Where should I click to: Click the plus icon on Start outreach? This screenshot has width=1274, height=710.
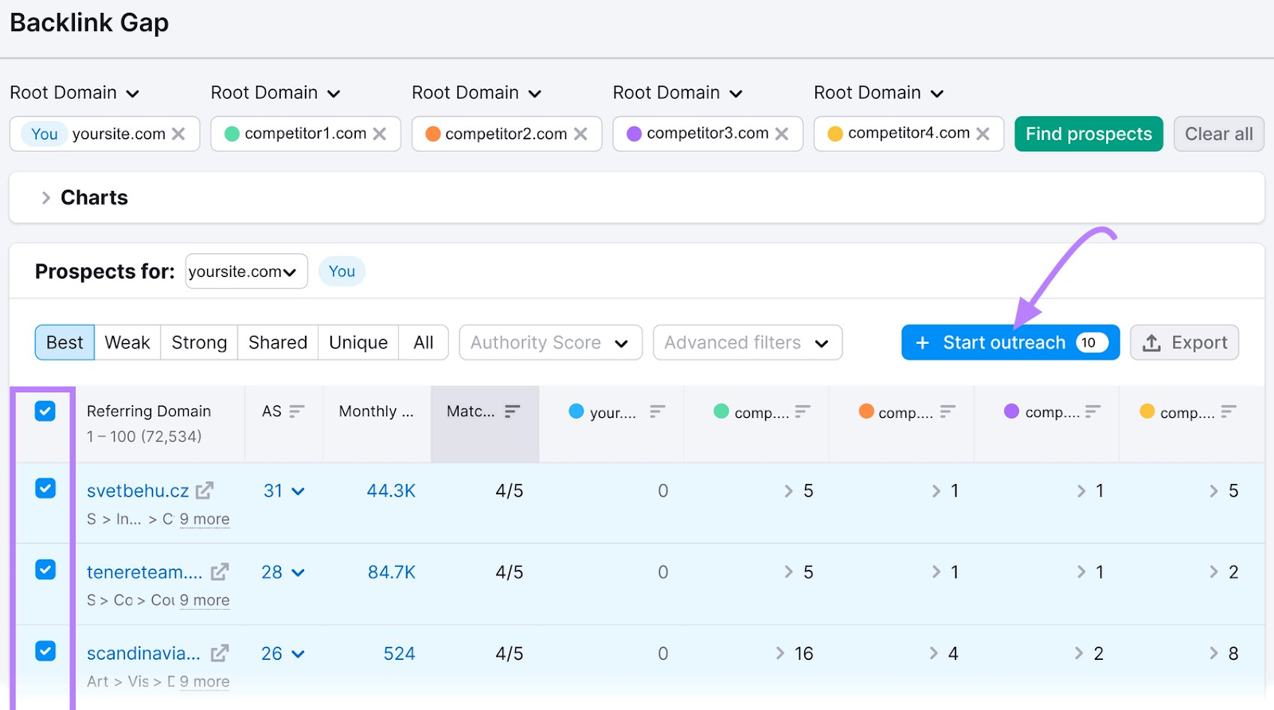923,343
